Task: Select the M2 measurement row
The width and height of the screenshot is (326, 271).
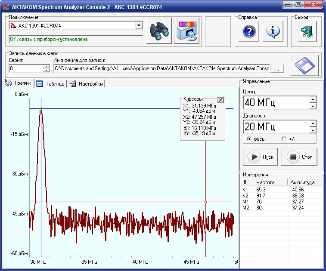Action: click(282, 207)
